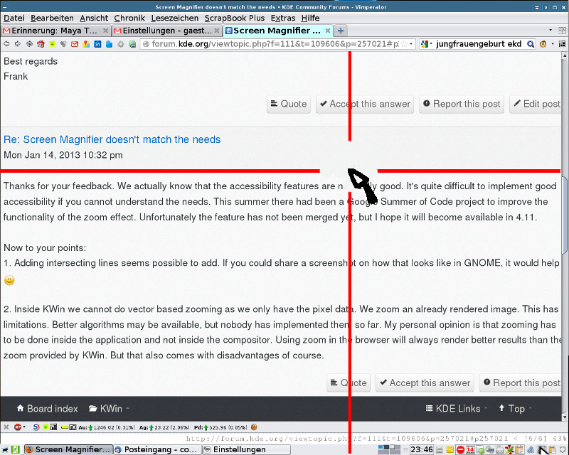Open the calendar bookmark icon showing 31
Viewport: 569px width, 455px height.
point(97,44)
